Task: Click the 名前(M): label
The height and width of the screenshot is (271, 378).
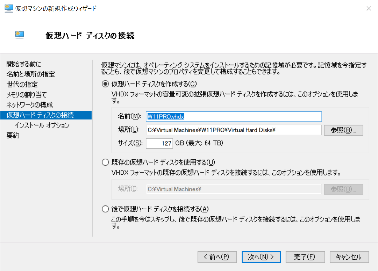Action: [x=129, y=116]
